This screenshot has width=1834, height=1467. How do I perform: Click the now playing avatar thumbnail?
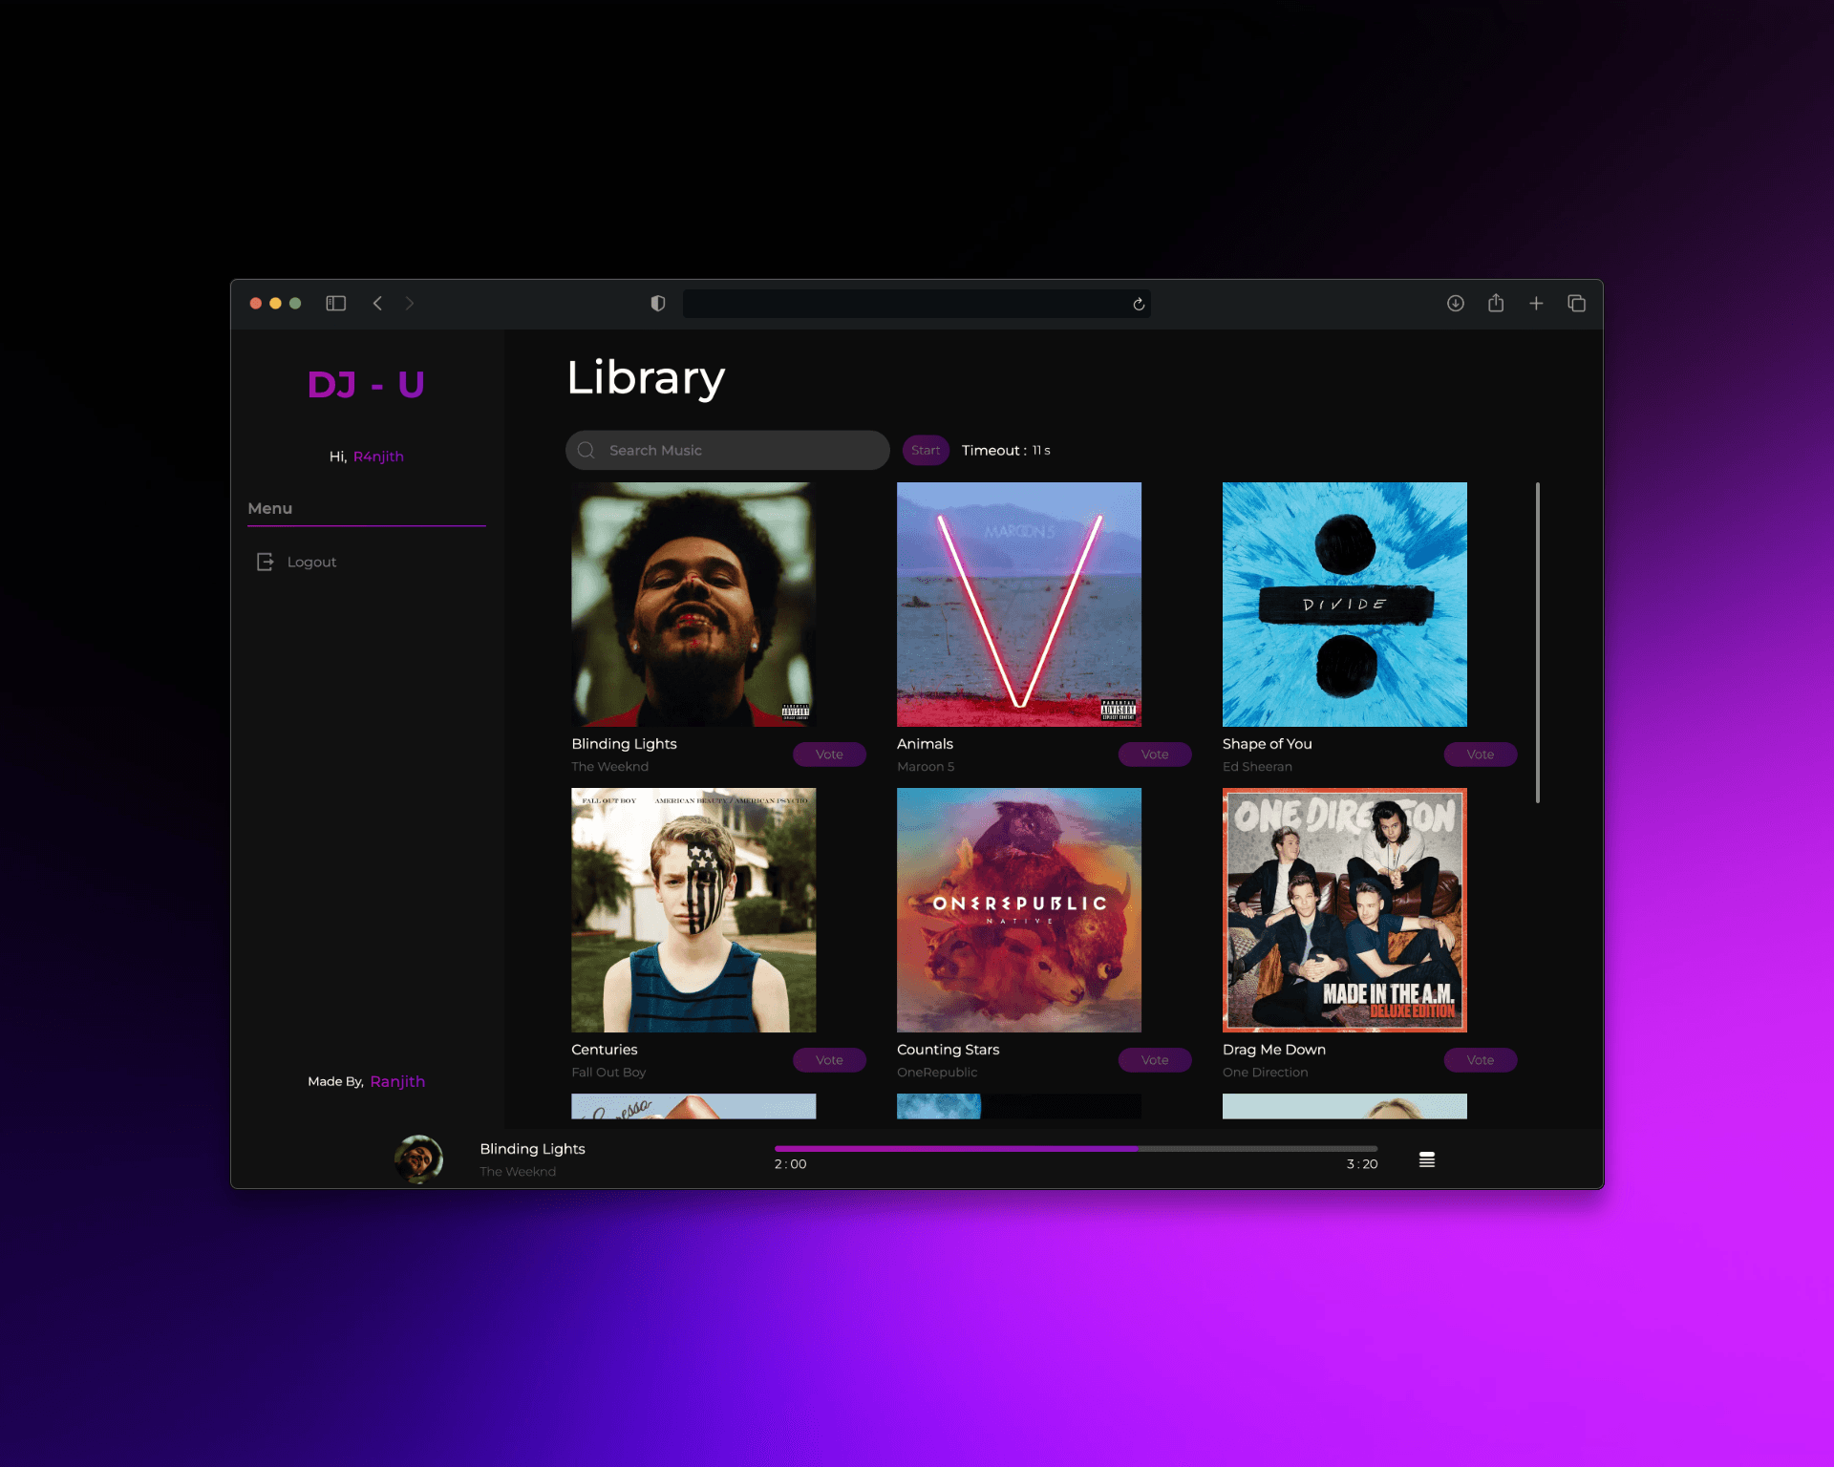(x=418, y=1159)
